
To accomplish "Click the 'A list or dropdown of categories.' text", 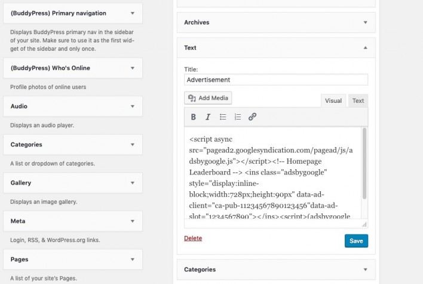I will tap(53, 164).
